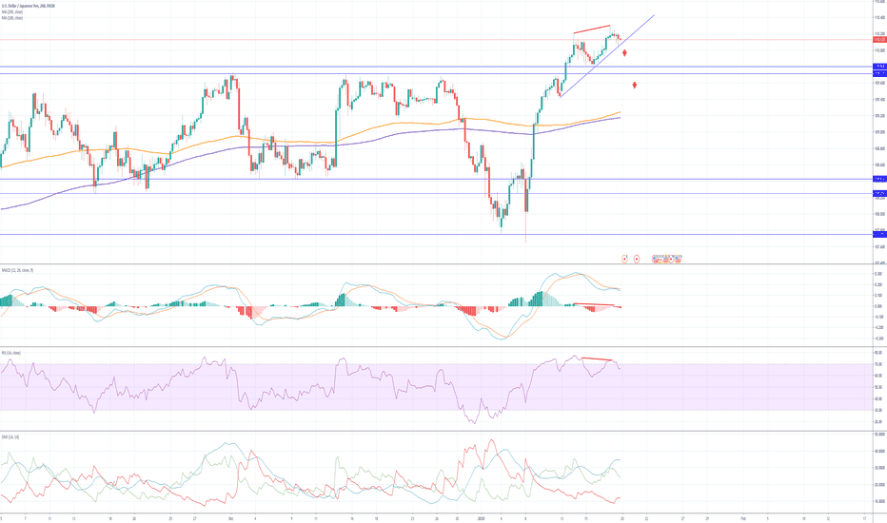The width and height of the screenshot is (887, 523).
Task: Click the second circular event marker icon
Action: pos(637,257)
